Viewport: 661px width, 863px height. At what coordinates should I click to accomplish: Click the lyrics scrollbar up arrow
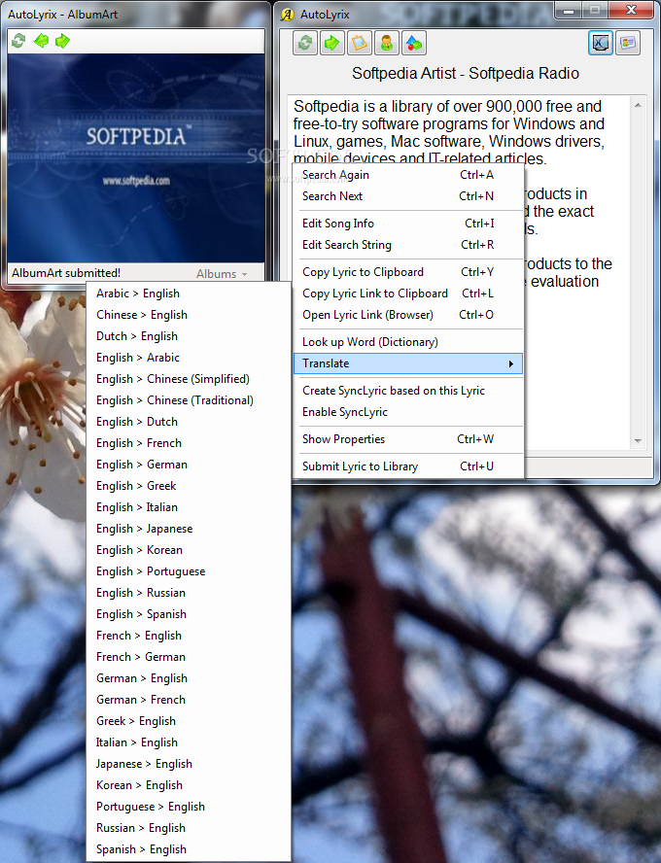(x=638, y=105)
